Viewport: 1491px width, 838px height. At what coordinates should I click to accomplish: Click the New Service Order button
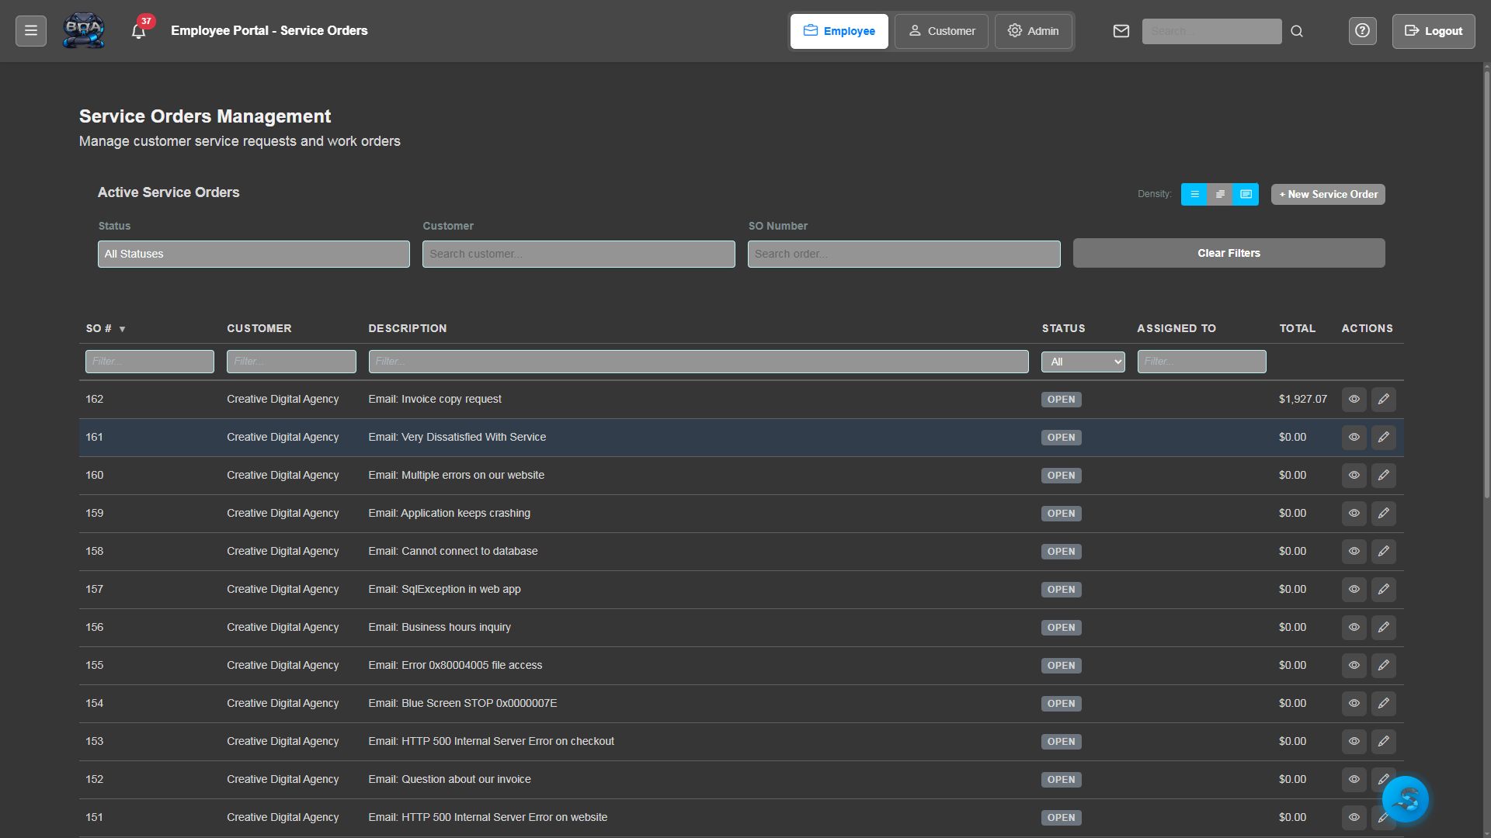[1328, 195]
